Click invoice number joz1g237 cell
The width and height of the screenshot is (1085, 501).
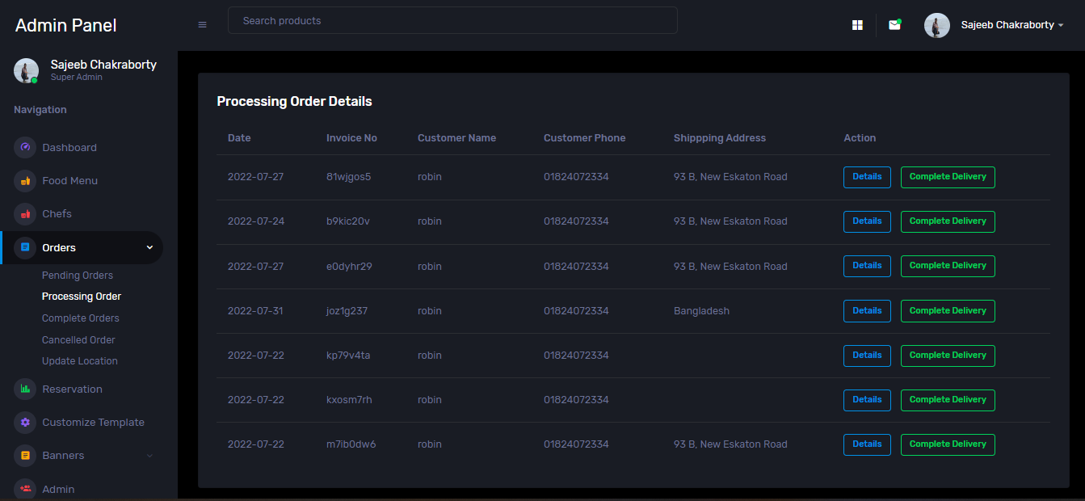347,311
